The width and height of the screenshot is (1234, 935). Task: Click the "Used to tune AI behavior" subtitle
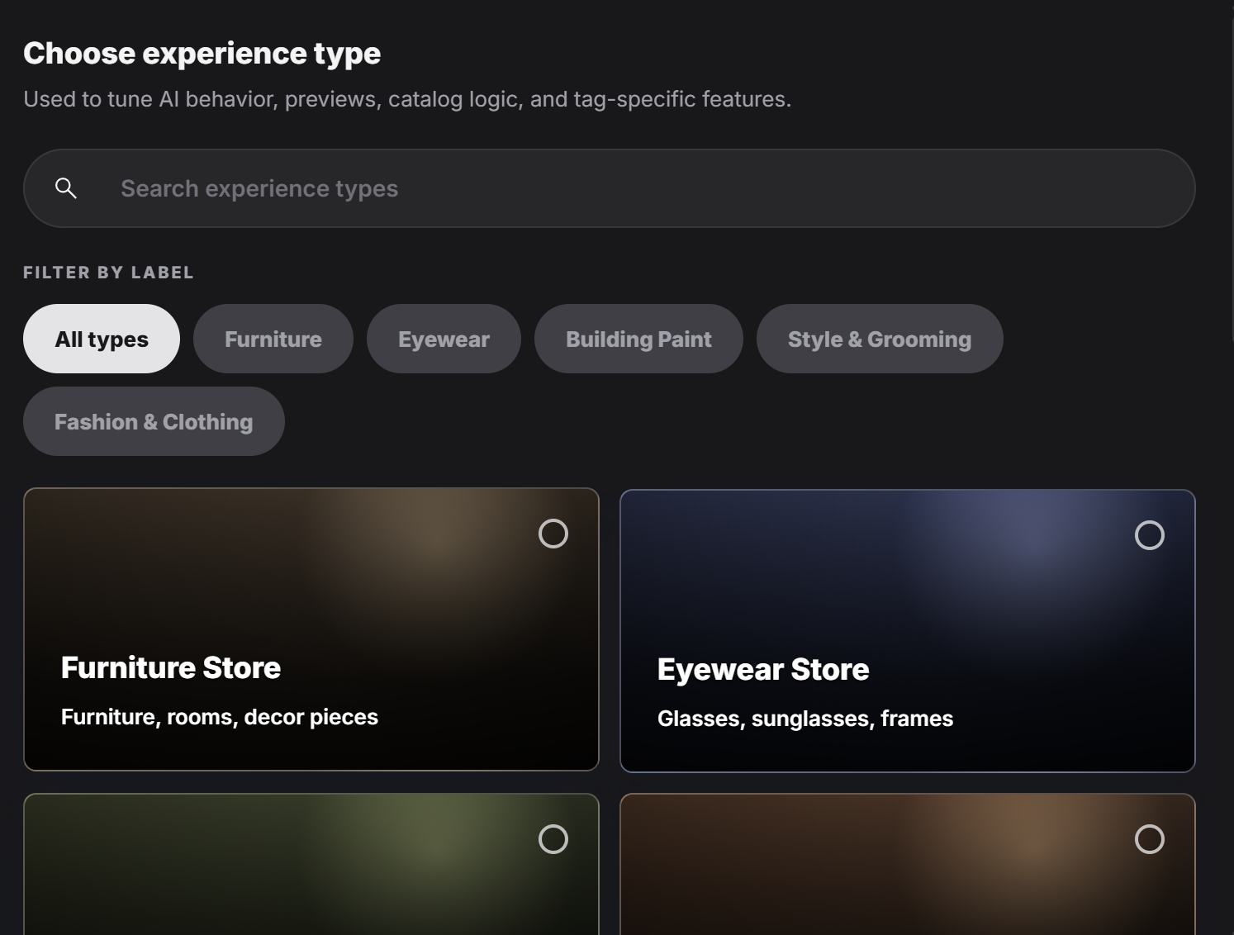coord(407,99)
